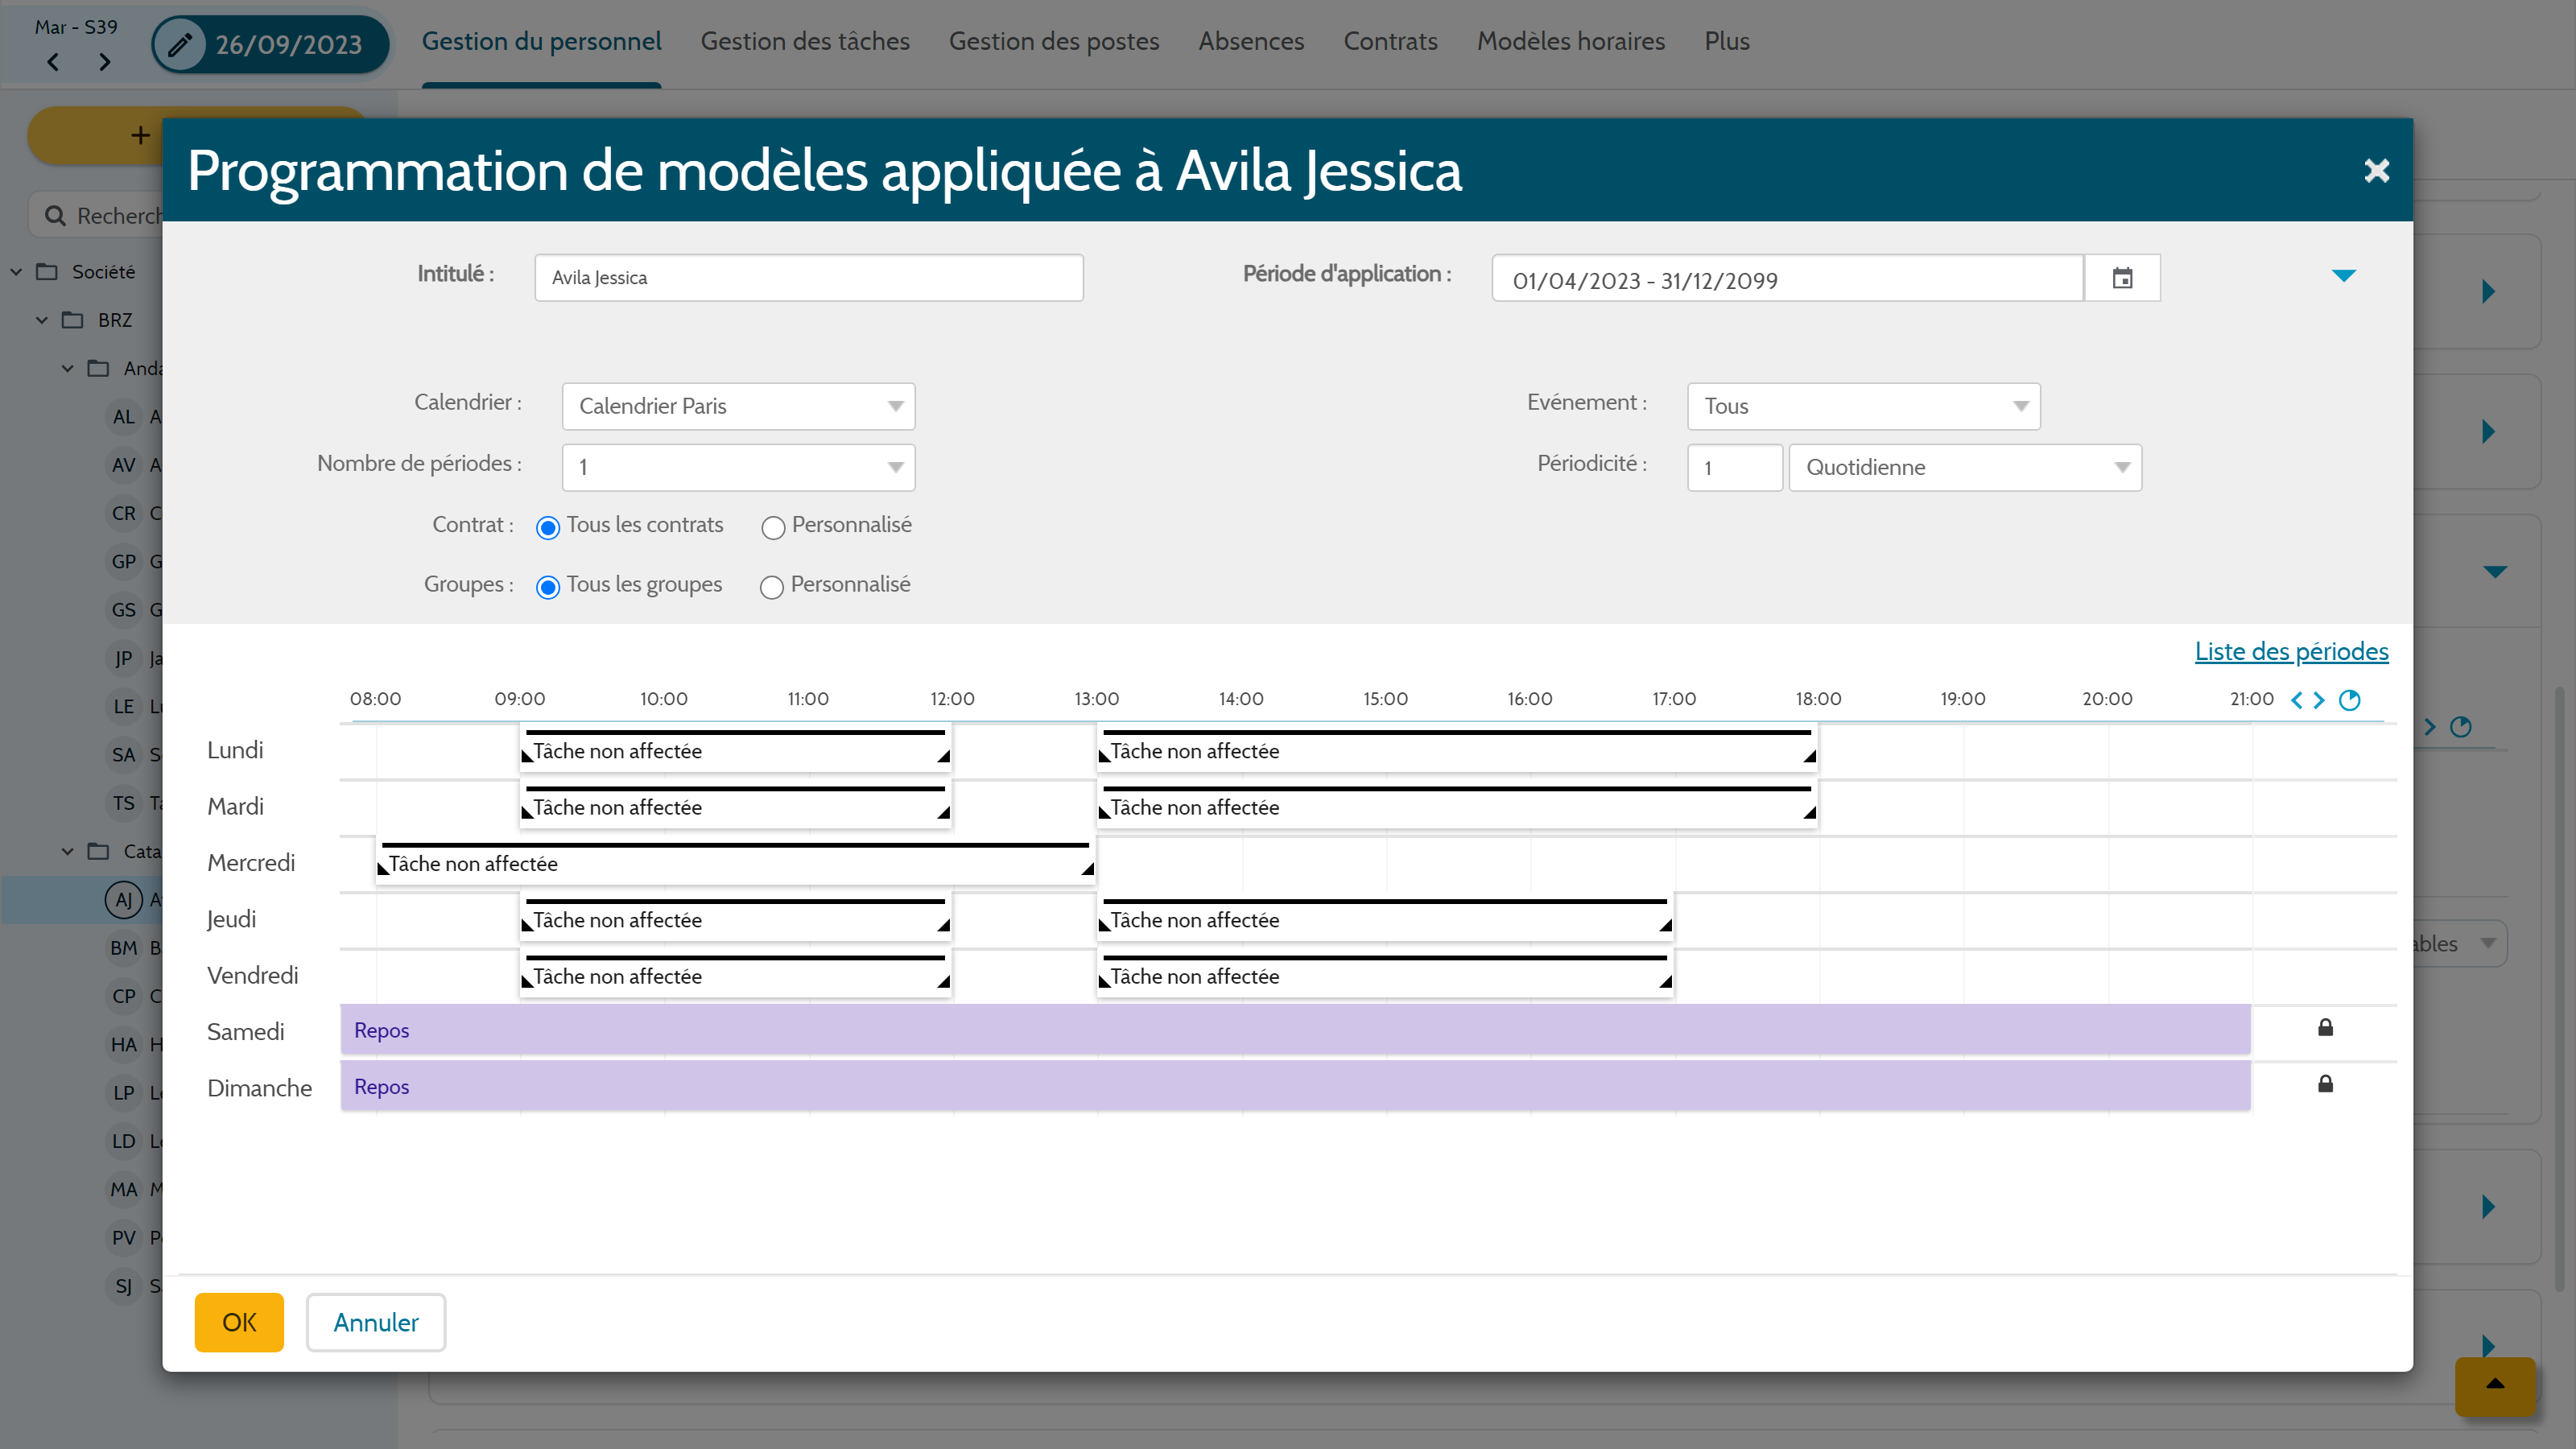Select Vendredi morning Tâche non affectée block
The image size is (2576, 1449).
click(x=735, y=976)
